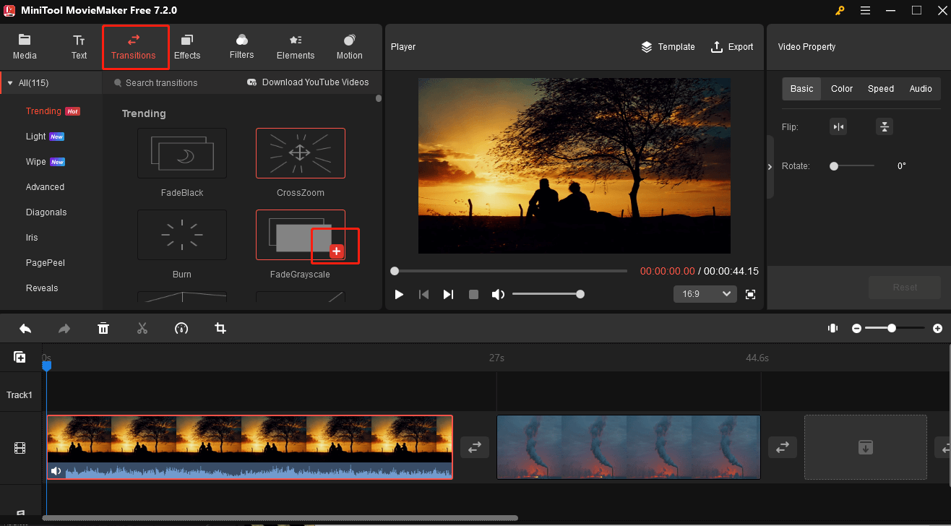Open the Template gallery
Screen dimensions: 951x526
(668, 47)
